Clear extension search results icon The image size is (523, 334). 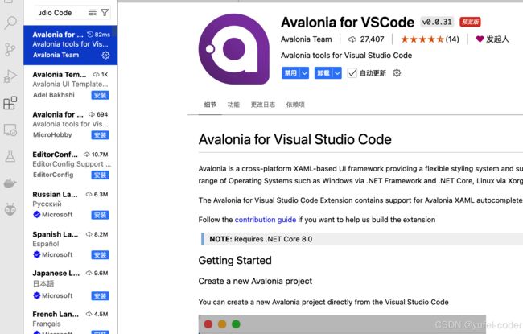(x=92, y=13)
